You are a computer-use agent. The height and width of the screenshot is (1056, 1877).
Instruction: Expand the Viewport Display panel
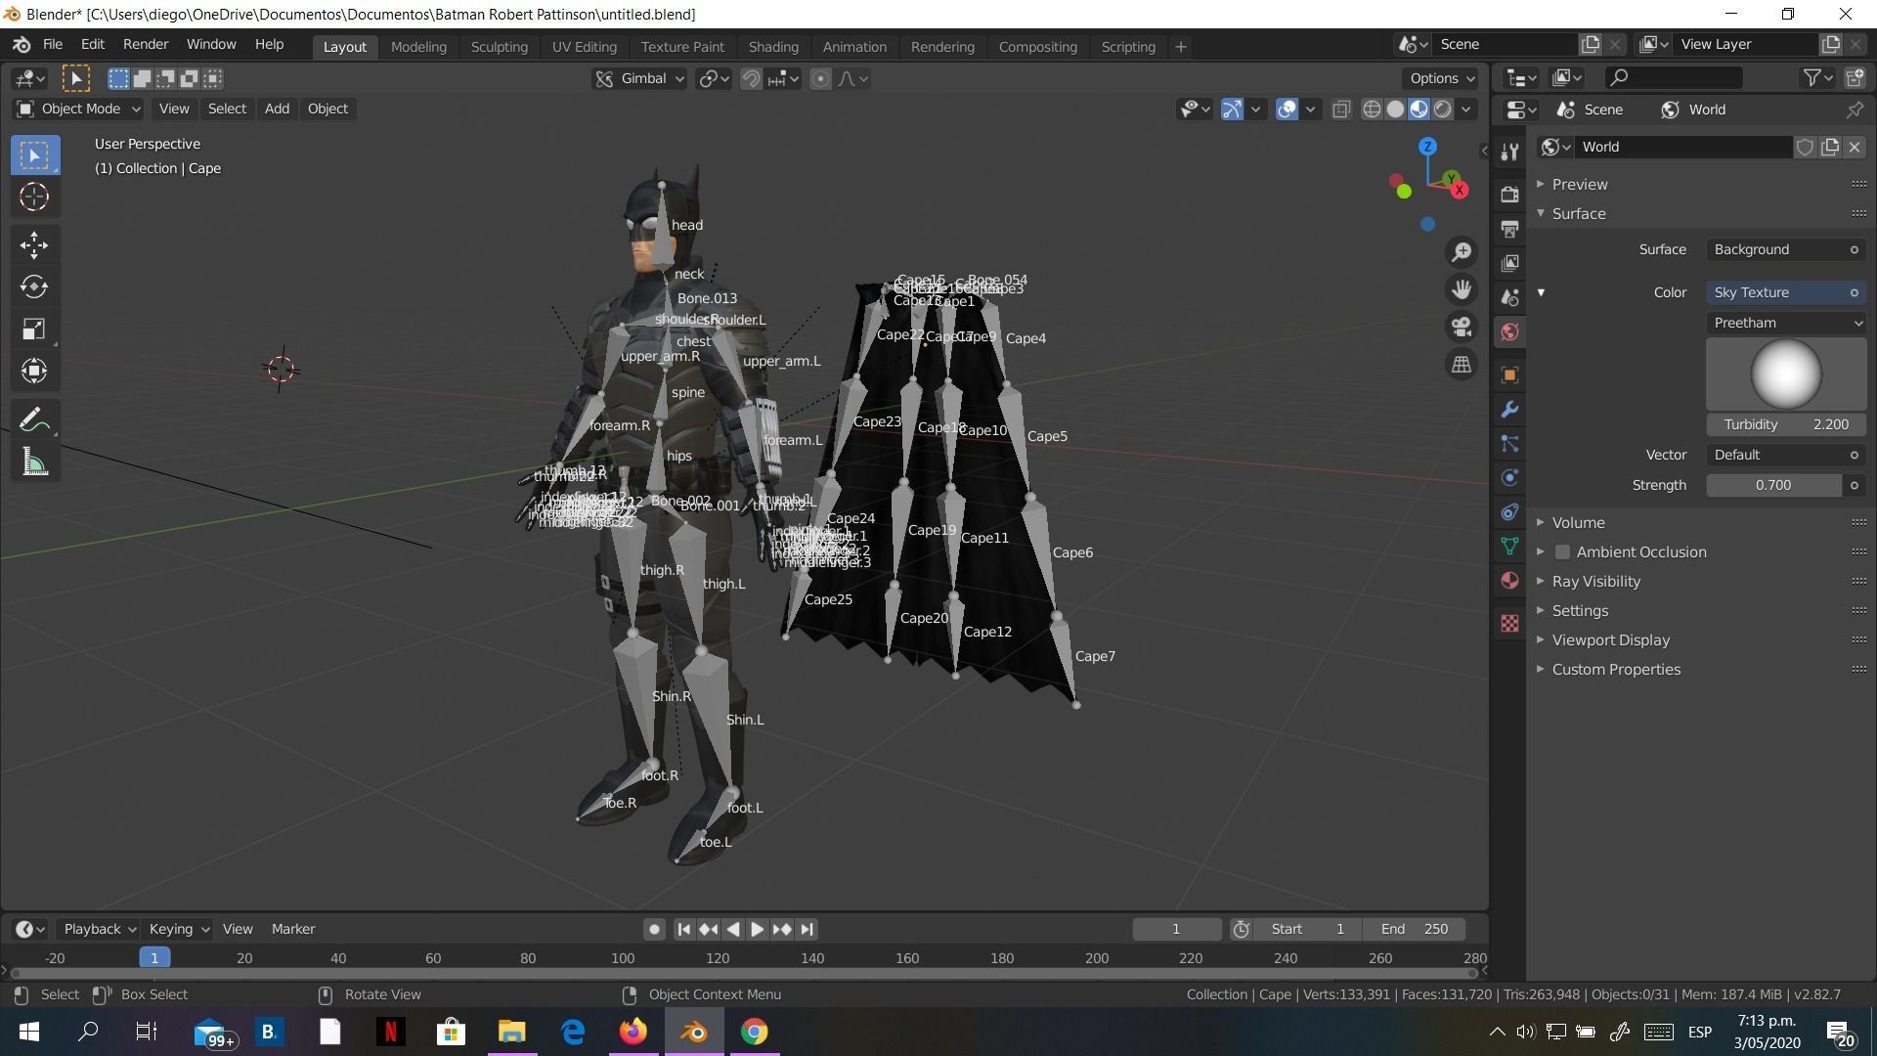click(1610, 639)
